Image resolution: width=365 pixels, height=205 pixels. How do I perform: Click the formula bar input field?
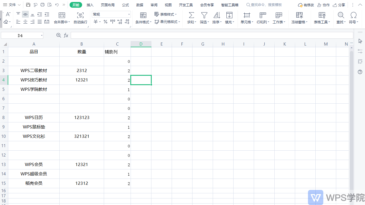(x=212, y=35)
